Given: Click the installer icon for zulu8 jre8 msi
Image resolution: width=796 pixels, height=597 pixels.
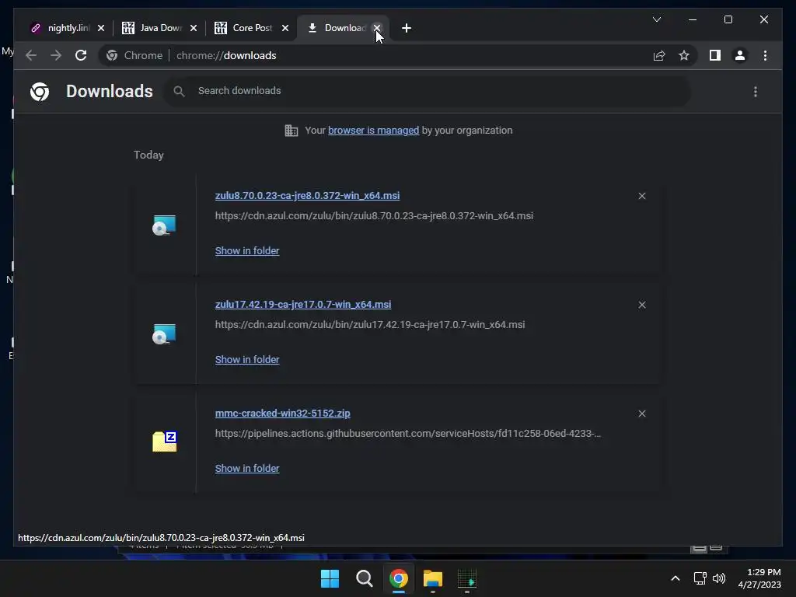Looking at the screenshot, I should point(164,225).
